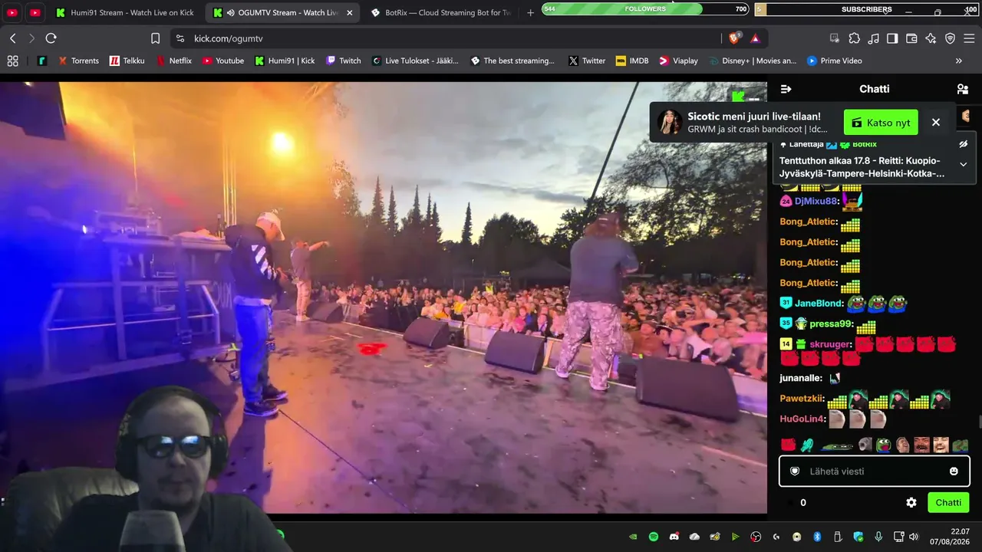Open the volume speaker tray icon
Screen dimensions: 982x552
(913, 537)
